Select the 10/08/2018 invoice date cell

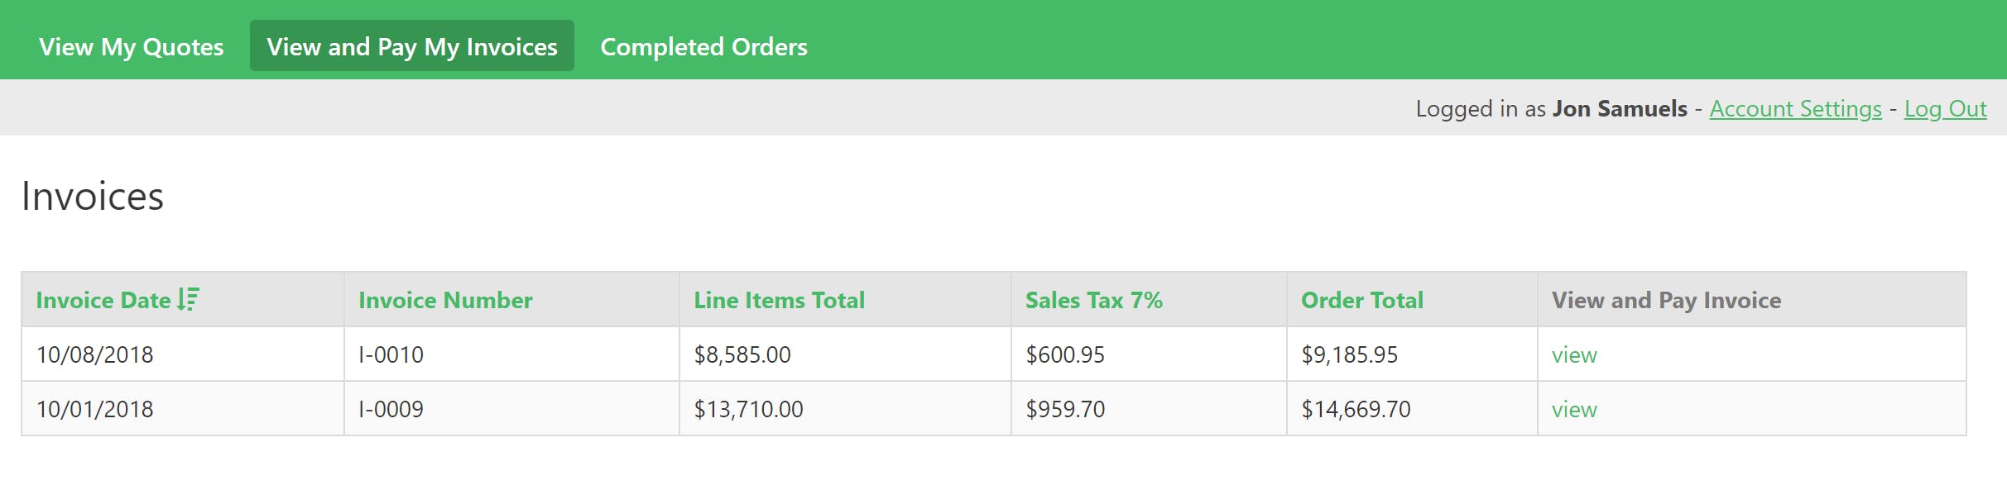(183, 354)
